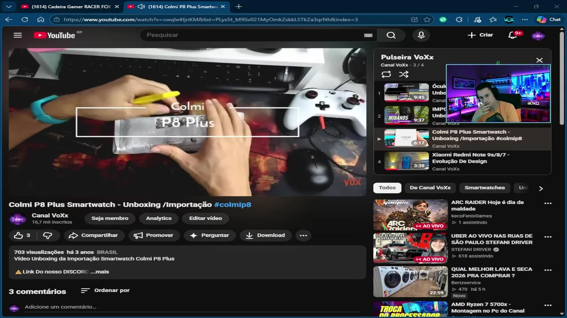Click Compartilhar share button

tap(93, 235)
